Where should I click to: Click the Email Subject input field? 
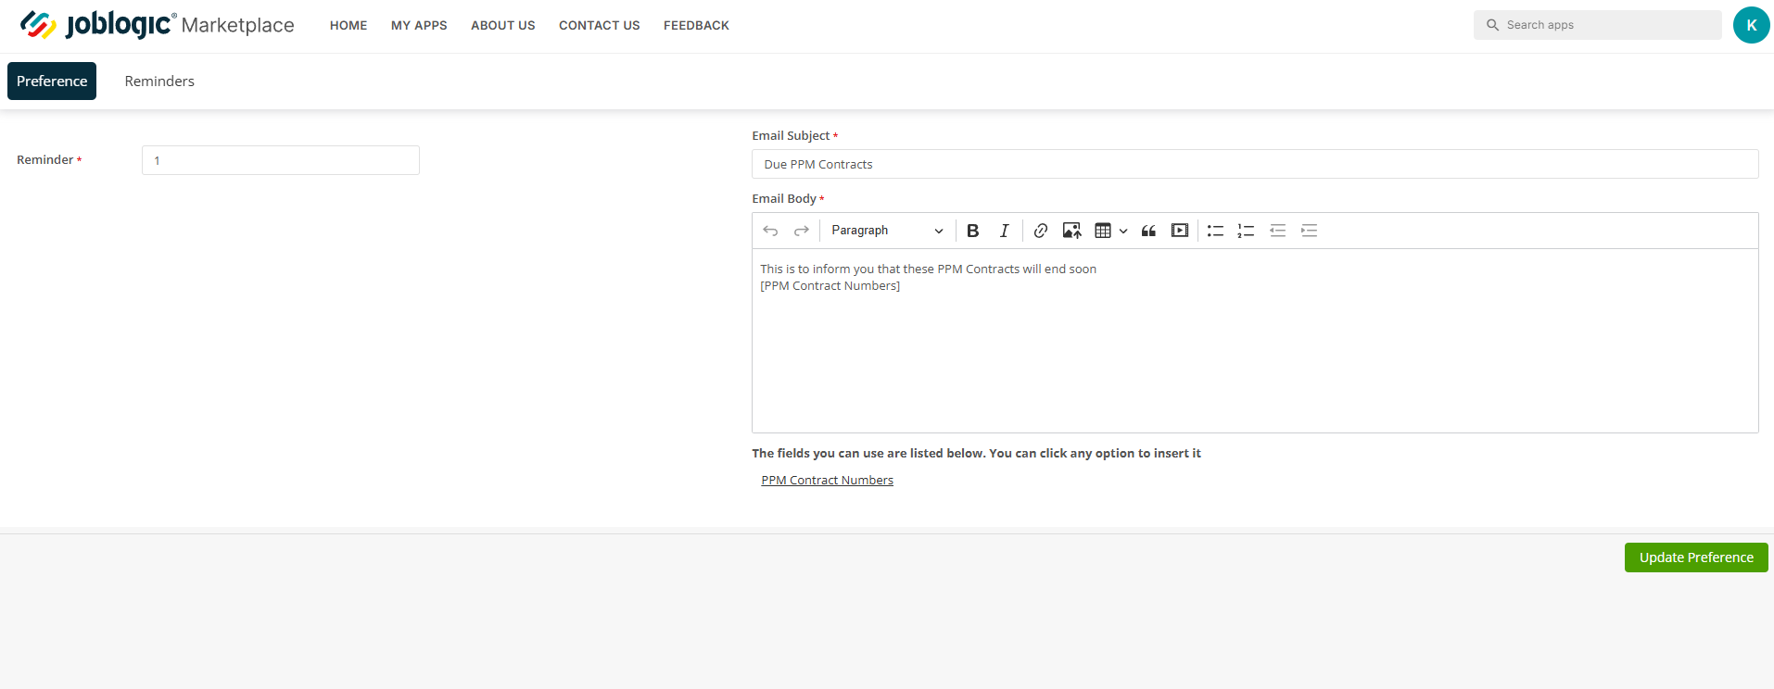1255,164
